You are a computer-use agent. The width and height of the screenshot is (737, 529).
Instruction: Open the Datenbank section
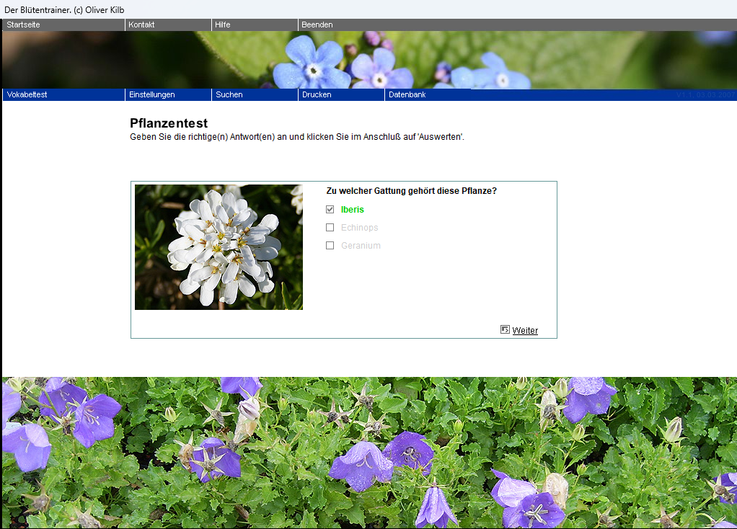[x=407, y=94]
